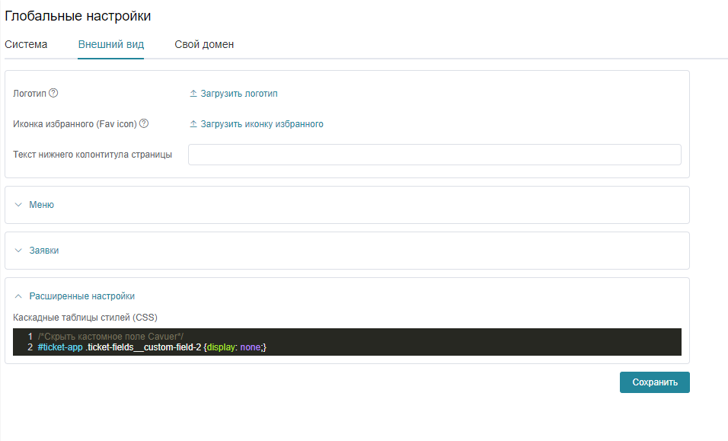Click the help icon next to Иконка избранного
Screen dimensions: 728x441
(x=144, y=123)
